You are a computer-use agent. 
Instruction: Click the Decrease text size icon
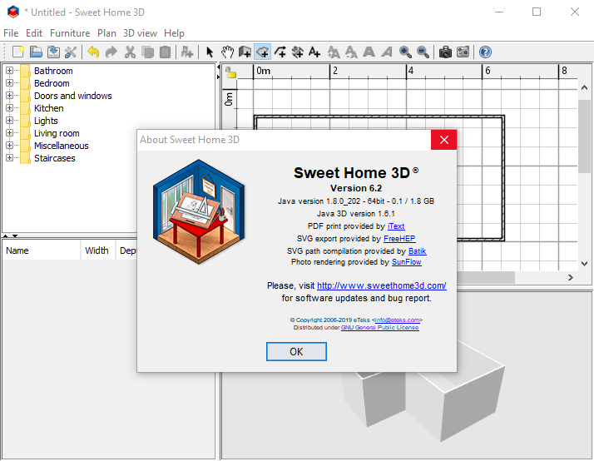click(x=351, y=52)
